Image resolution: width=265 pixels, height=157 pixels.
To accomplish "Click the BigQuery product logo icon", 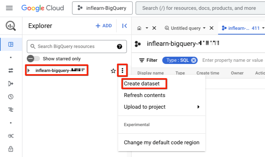I will 11,26.
